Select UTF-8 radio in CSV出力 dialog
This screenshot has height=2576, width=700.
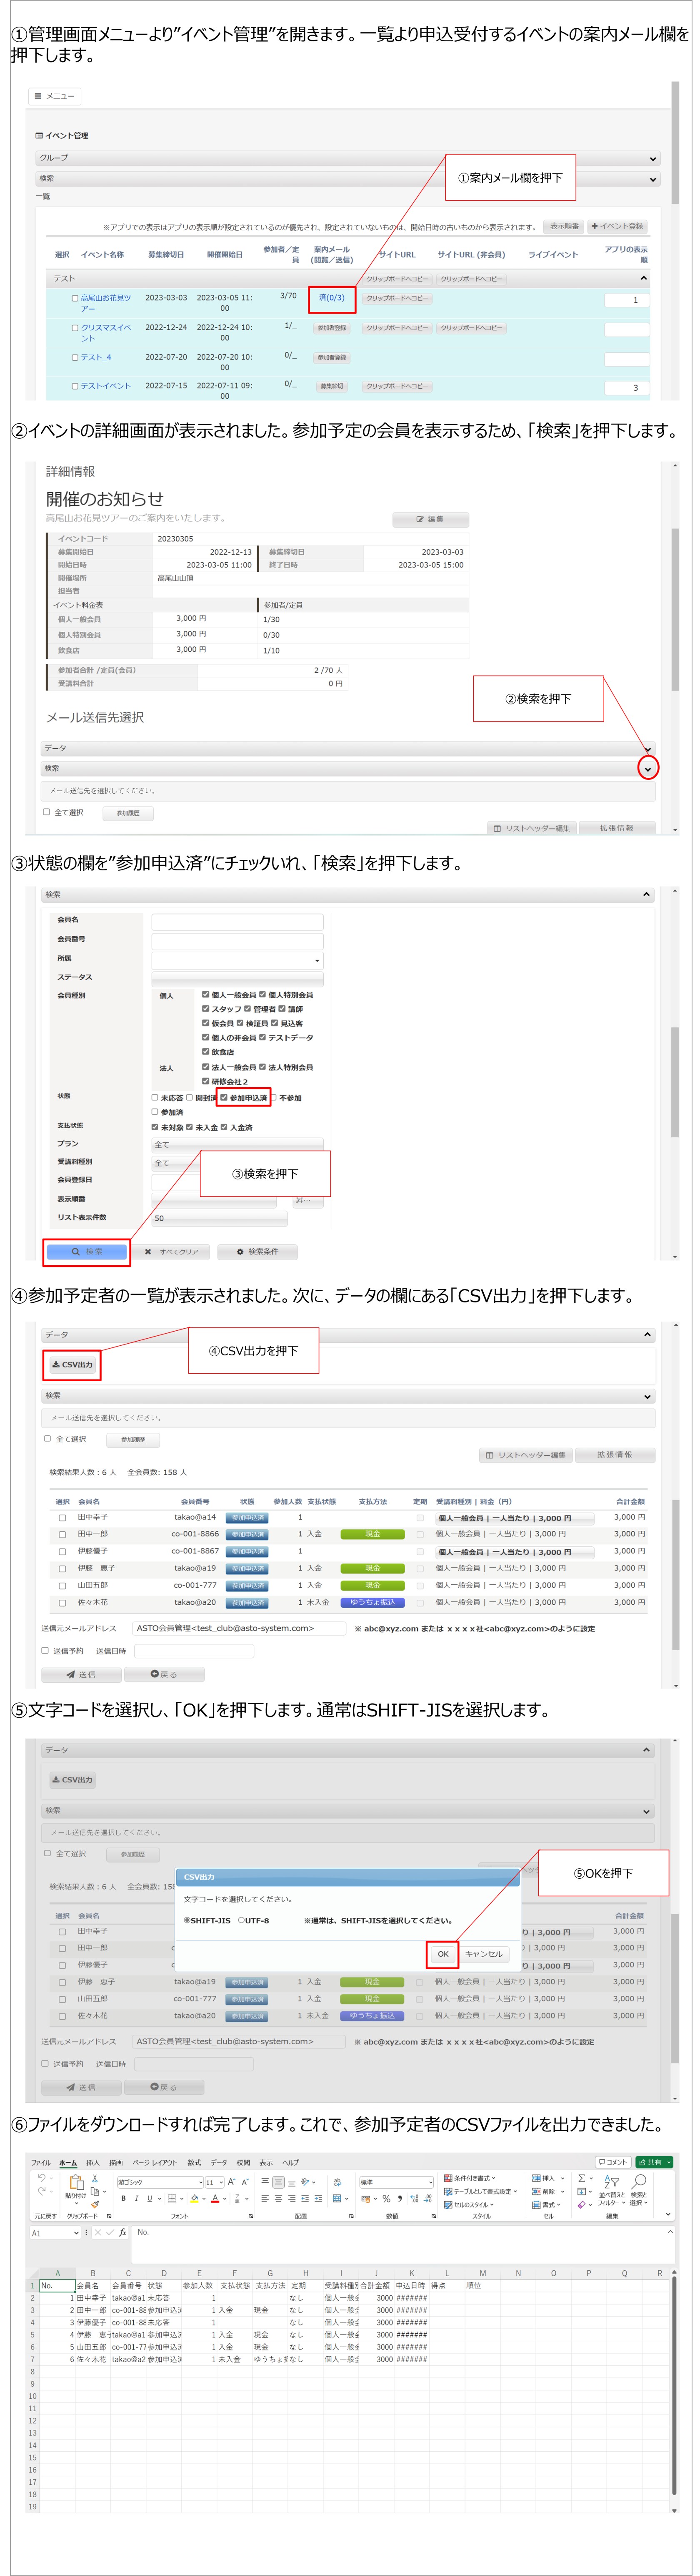click(241, 1920)
